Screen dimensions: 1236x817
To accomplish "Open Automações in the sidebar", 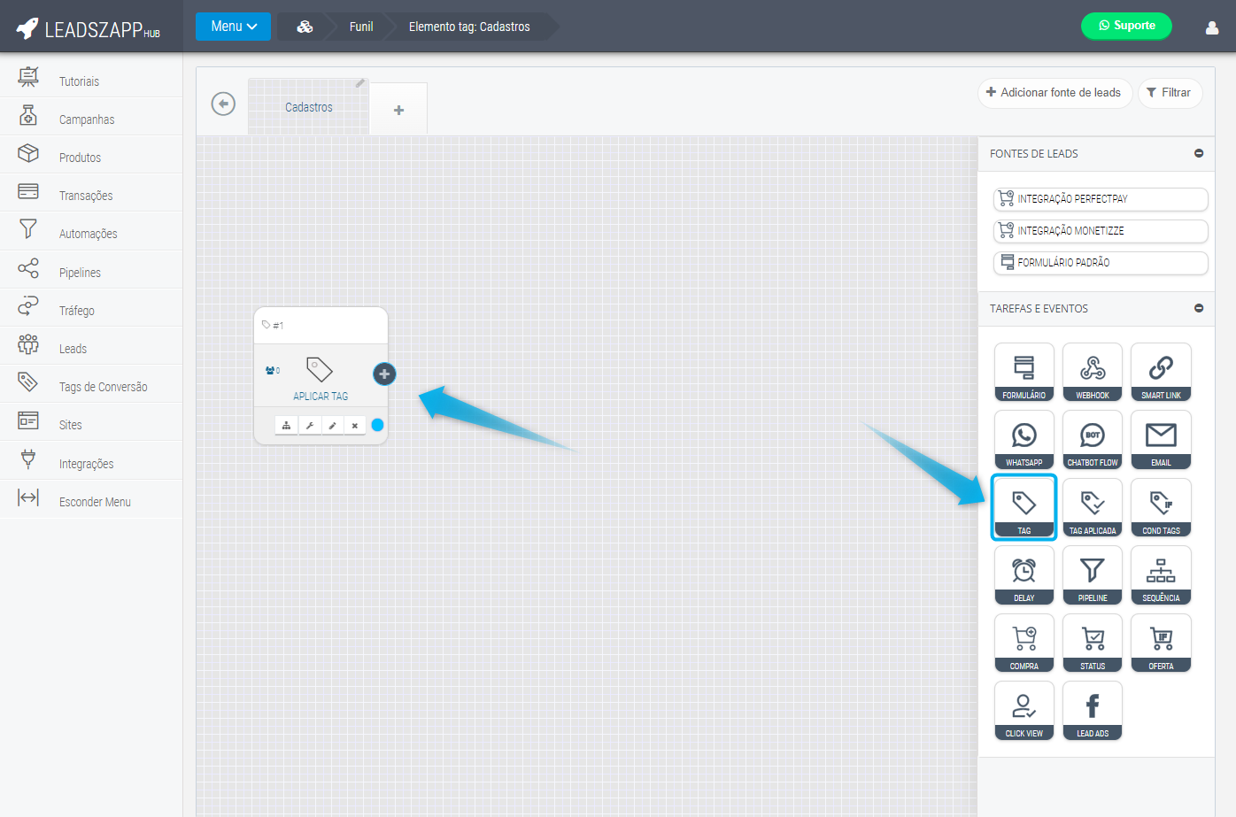I will pyautogui.click(x=88, y=234).
